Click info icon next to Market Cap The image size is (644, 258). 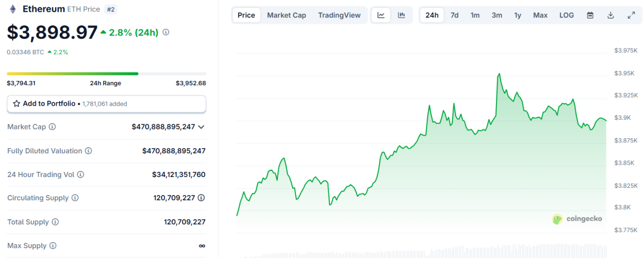click(52, 127)
